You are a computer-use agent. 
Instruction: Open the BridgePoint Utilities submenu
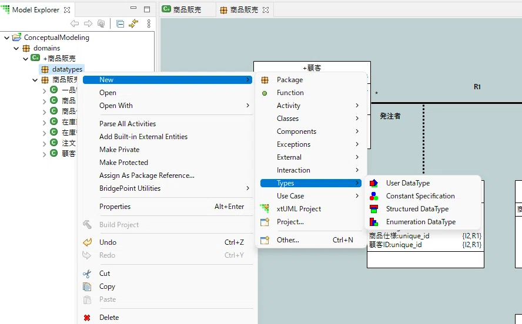point(168,188)
